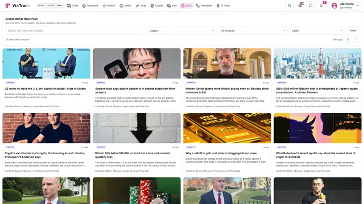Select the News tab

point(187,6)
